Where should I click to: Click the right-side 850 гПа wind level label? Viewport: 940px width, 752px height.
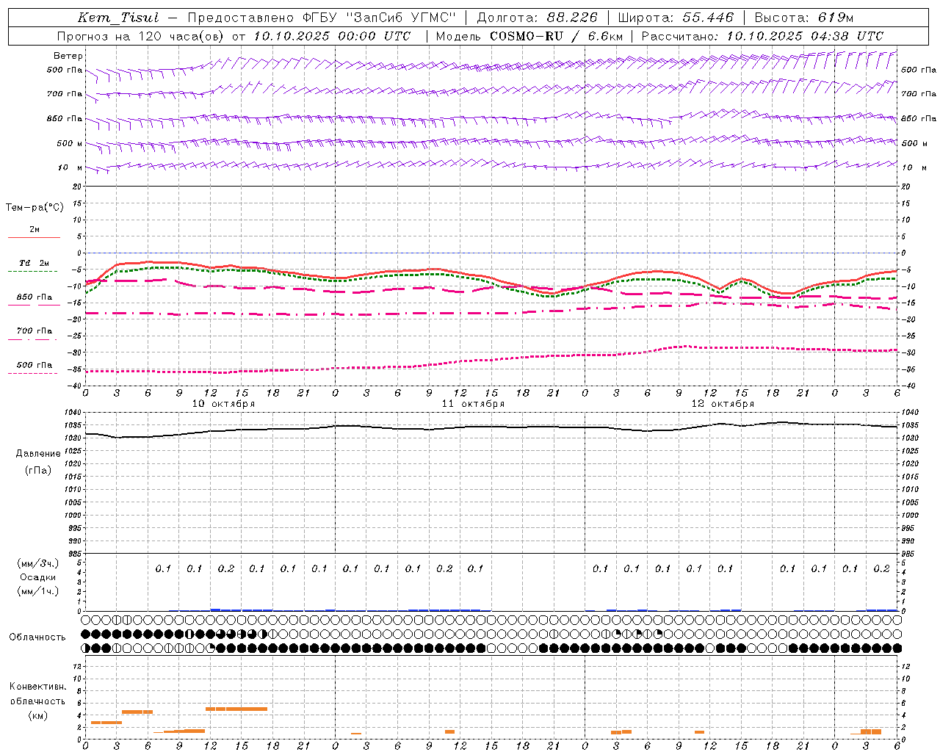click(919, 118)
